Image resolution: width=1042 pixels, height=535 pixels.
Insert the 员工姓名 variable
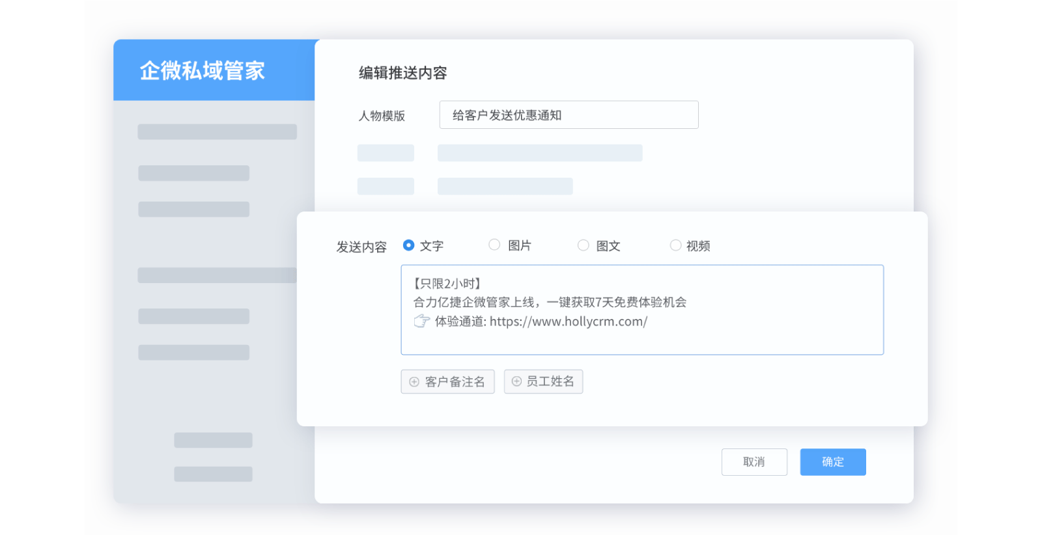[543, 381]
